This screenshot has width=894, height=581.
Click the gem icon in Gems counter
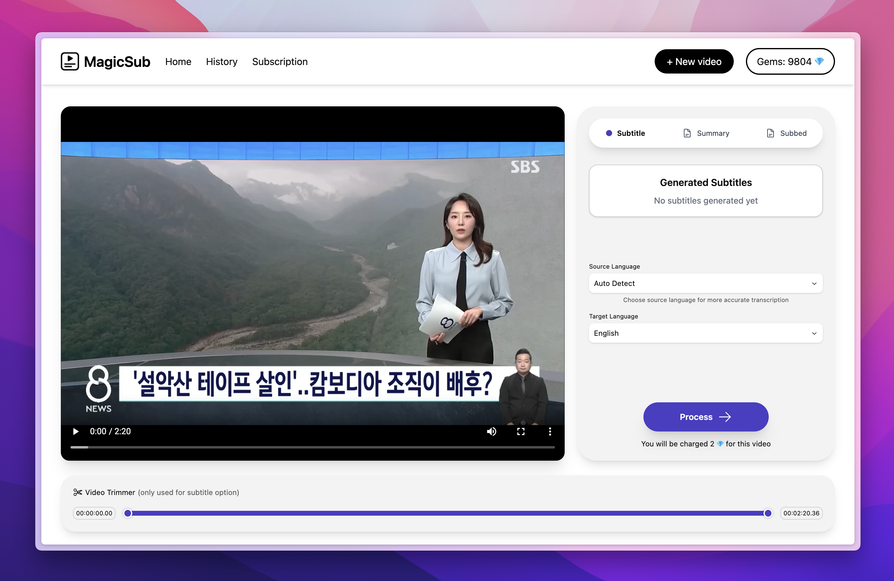819,61
